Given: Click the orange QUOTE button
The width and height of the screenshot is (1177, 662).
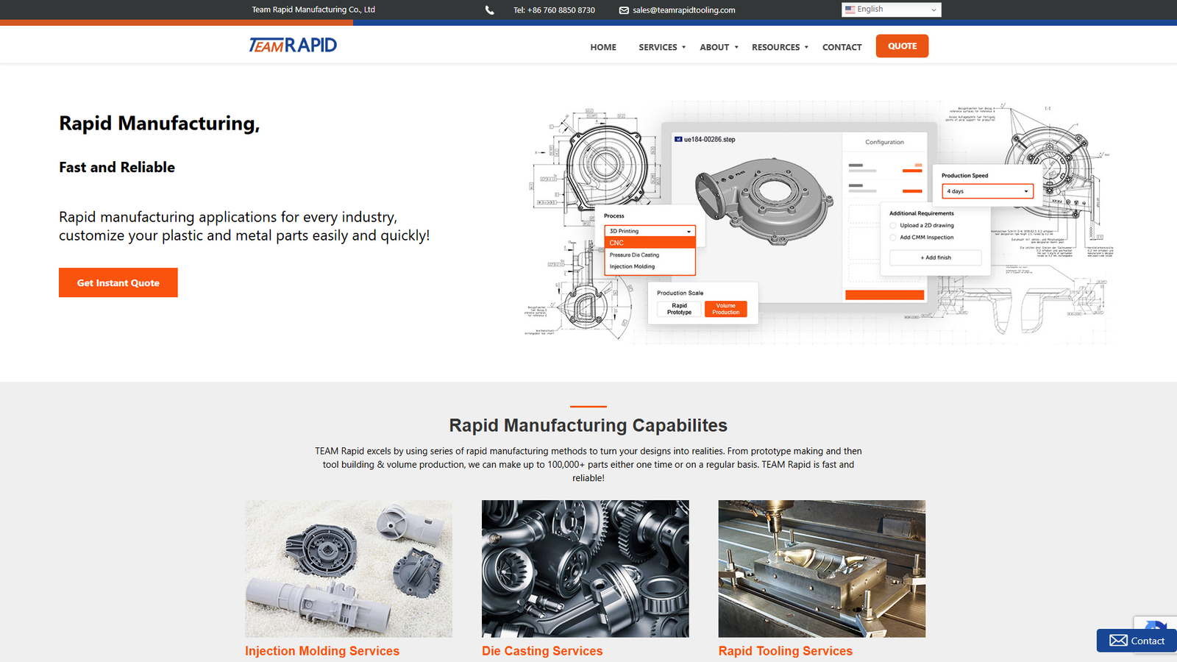Looking at the screenshot, I should (902, 46).
